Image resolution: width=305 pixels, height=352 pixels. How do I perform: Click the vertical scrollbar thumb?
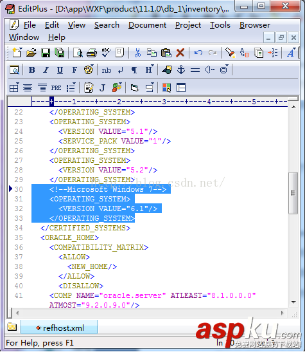point(293,193)
